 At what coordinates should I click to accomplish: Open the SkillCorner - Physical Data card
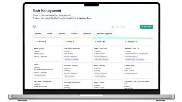(x=47, y=84)
